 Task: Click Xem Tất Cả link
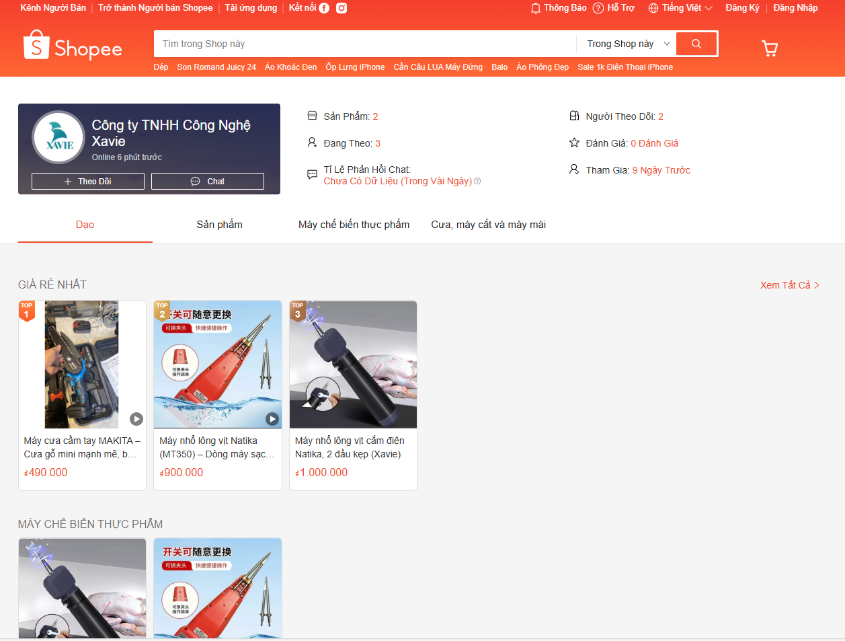(790, 285)
